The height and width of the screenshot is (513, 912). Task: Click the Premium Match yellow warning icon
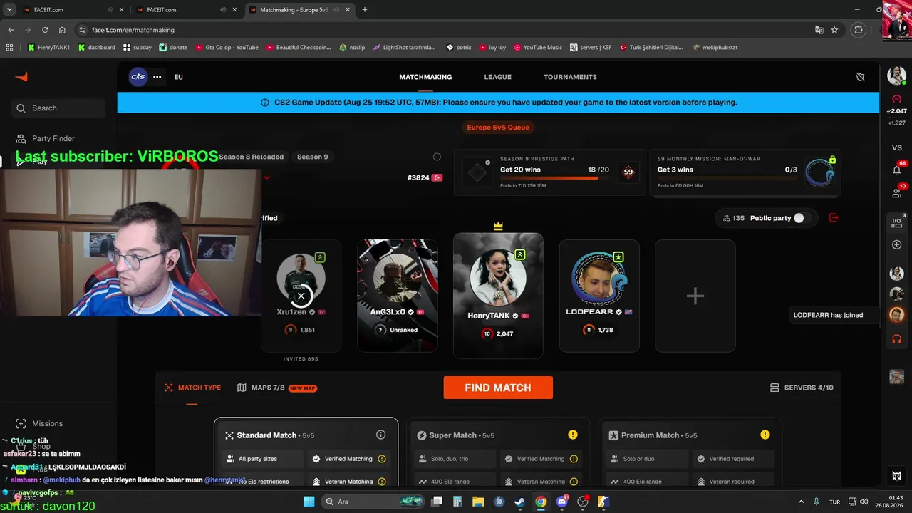click(765, 435)
